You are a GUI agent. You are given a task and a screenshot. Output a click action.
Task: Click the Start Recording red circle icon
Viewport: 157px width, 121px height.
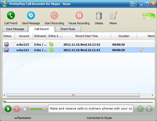click(54, 15)
